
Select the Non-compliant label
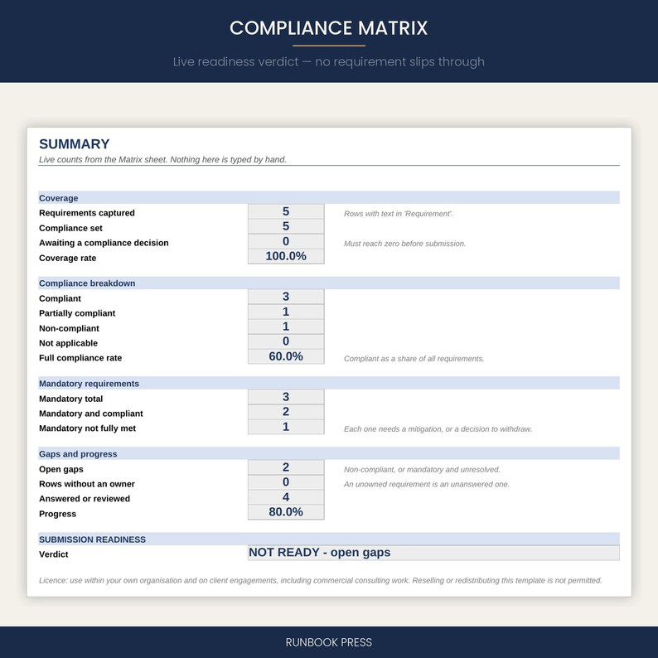pyautogui.click(x=70, y=328)
